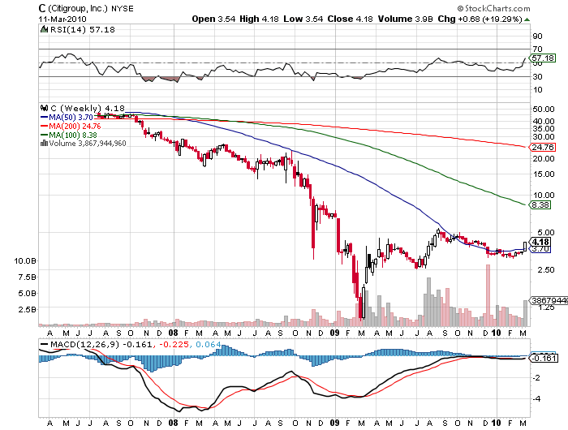Select the 'Low 3.54' value in the header
Screen dimensions: 568x430
pyautogui.click(x=303, y=19)
